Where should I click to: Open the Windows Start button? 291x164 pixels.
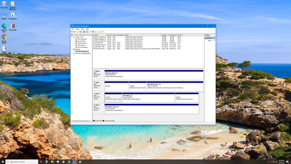click(3, 162)
